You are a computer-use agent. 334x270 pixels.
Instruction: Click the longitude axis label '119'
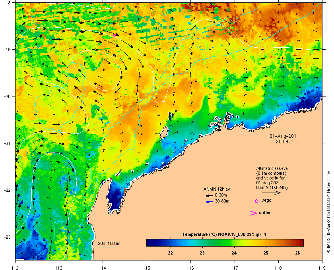coord(322,268)
